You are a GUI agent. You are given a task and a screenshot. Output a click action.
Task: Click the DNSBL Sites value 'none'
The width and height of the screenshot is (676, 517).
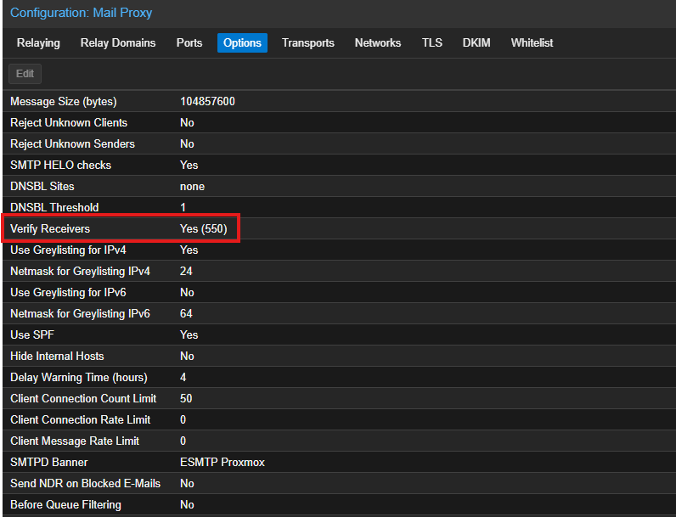pos(192,187)
